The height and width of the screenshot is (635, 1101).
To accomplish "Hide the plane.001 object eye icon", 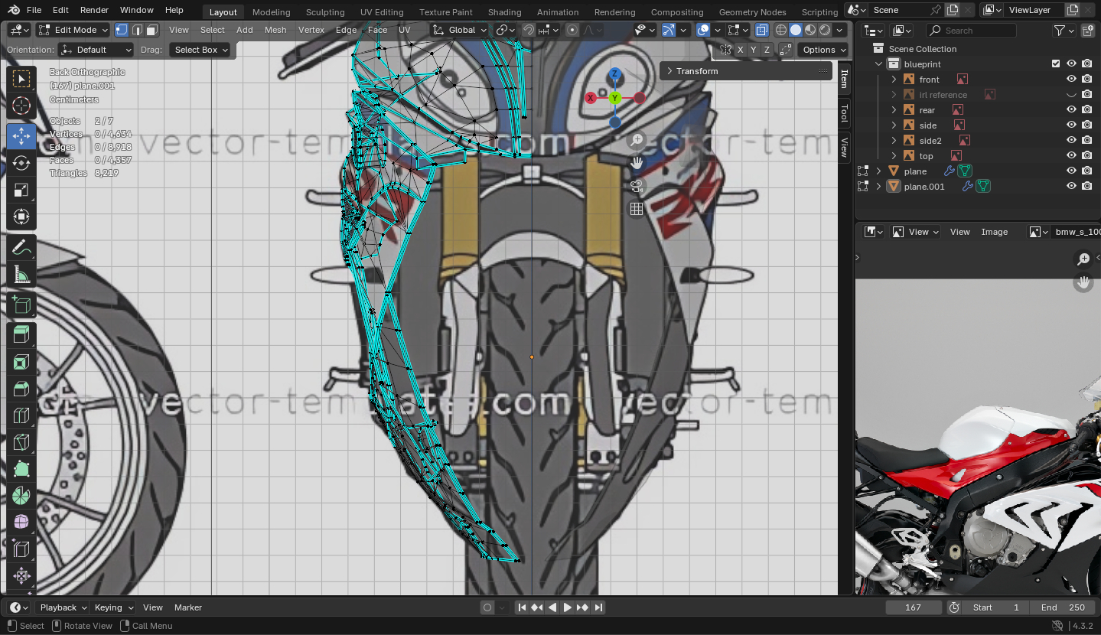I will pos(1071,187).
